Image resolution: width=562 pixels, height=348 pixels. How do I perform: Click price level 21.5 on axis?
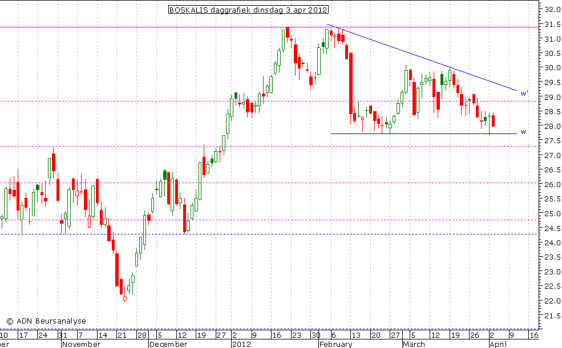coord(552,315)
